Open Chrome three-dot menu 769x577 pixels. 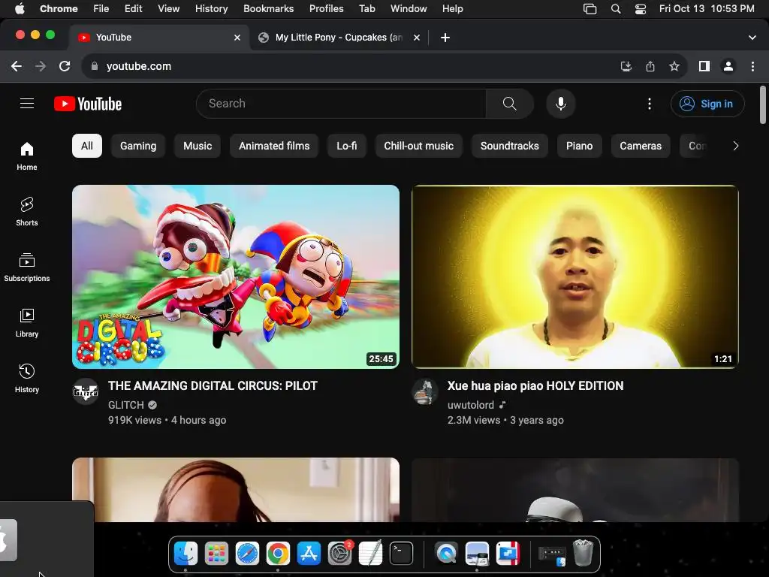click(752, 66)
